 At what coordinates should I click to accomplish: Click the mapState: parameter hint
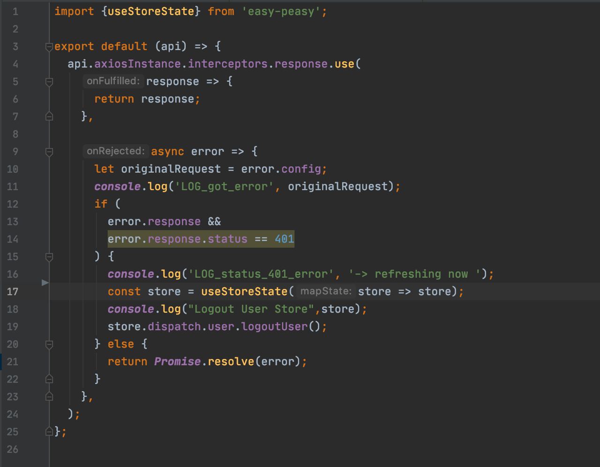point(326,291)
